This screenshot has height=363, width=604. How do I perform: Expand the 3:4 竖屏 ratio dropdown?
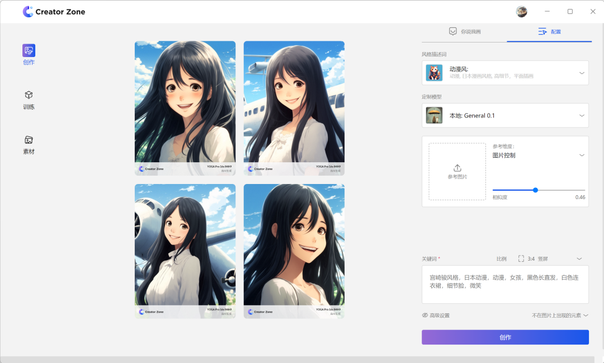[x=579, y=259]
